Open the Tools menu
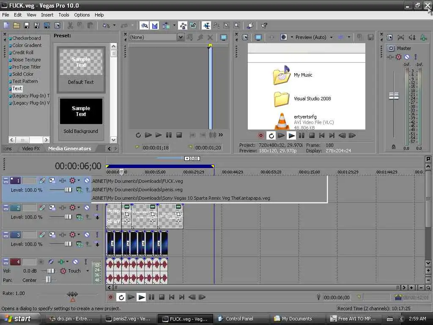Screen dimensions: 433x325 coord(64,15)
